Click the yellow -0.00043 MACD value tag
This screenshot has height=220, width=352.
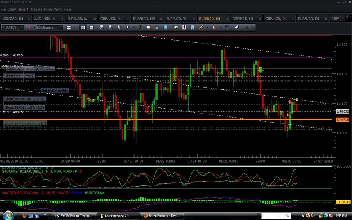coord(343,202)
